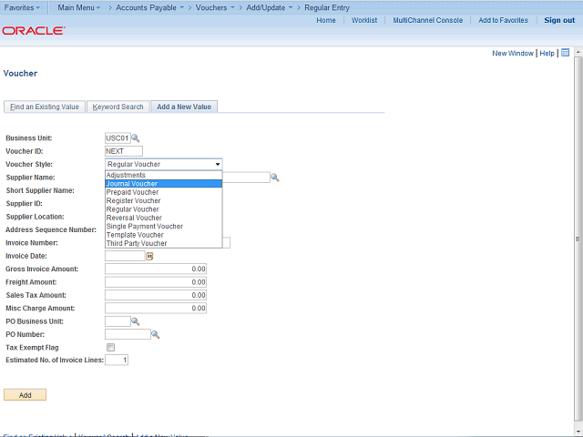Image resolution: width=583 pixels, height=437 pixels.
Task: Choose Journal Voucher from the list
Action: (132, 183)
